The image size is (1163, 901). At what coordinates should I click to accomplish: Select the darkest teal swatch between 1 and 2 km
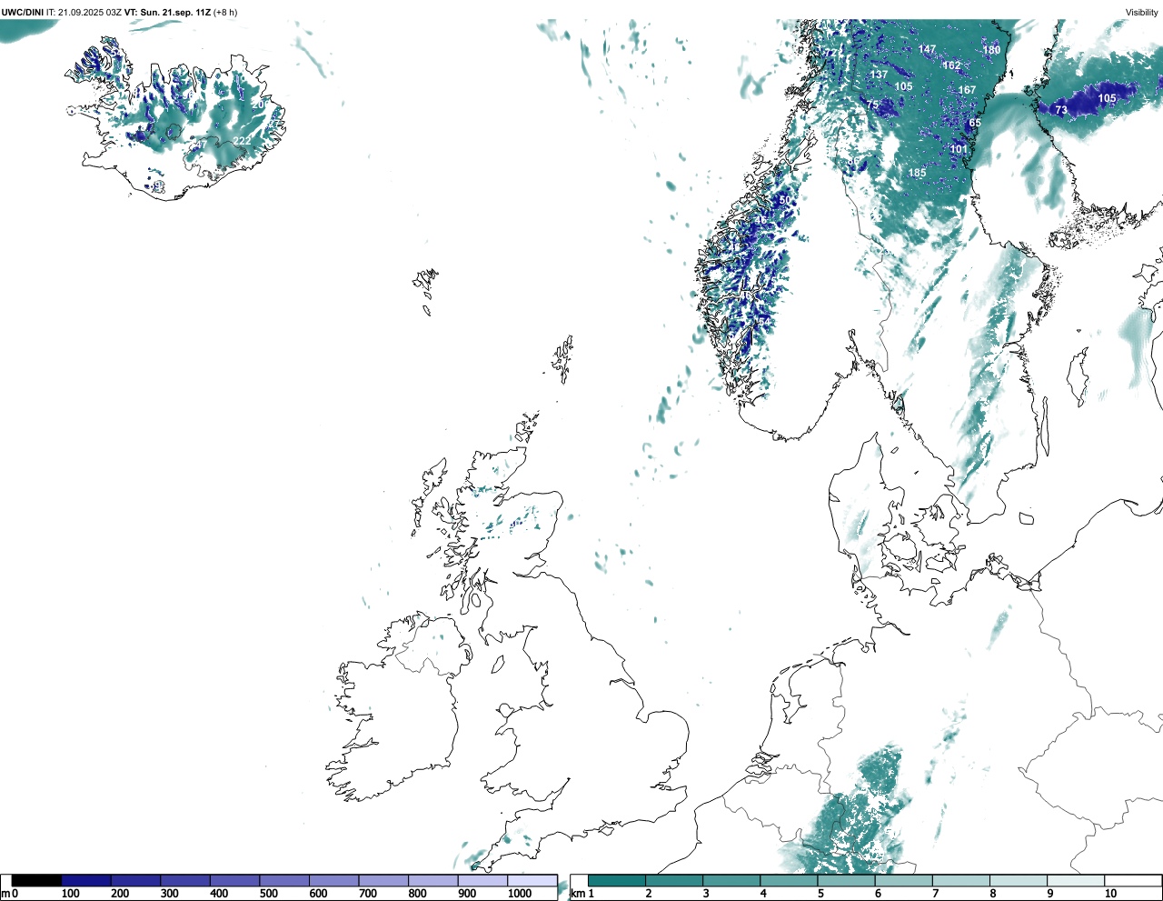click(617, 880)
